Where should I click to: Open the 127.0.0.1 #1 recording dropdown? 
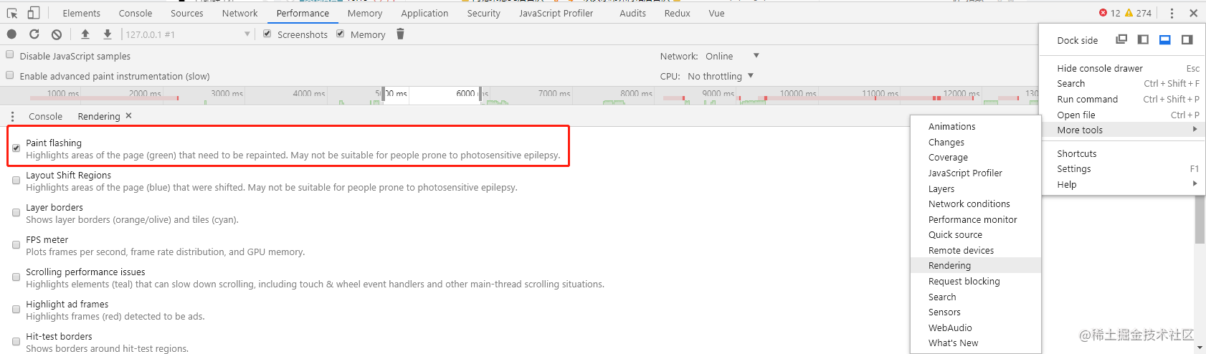click(187, 34)
